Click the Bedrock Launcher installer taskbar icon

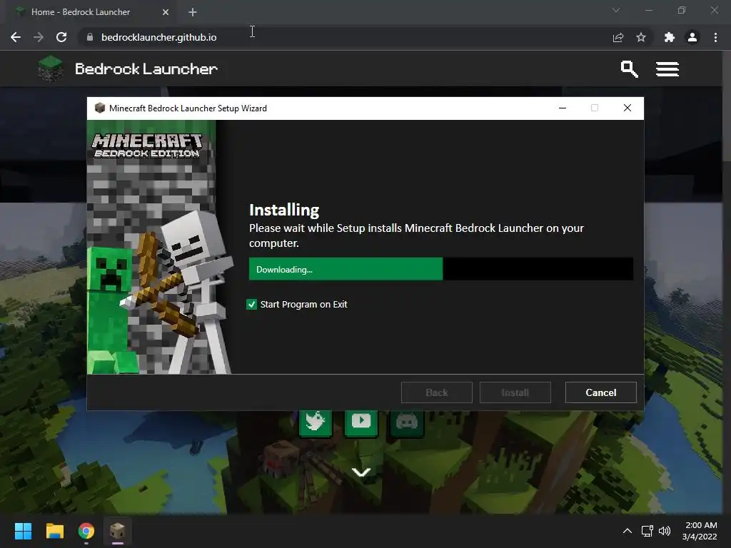coord(118,531)
